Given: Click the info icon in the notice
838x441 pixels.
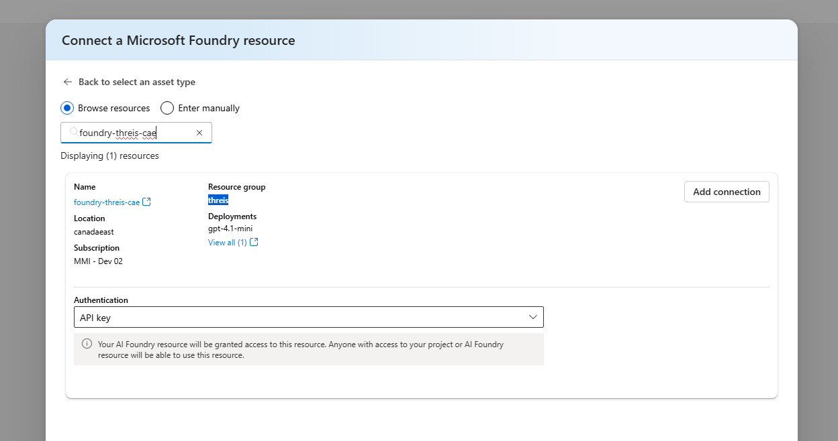Looking at the screenshot, I should tap(87, 344).
